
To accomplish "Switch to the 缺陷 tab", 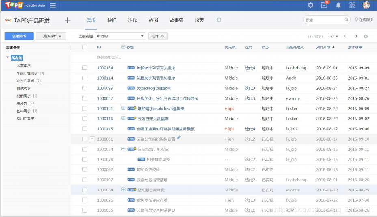I will tap(112, 20).
